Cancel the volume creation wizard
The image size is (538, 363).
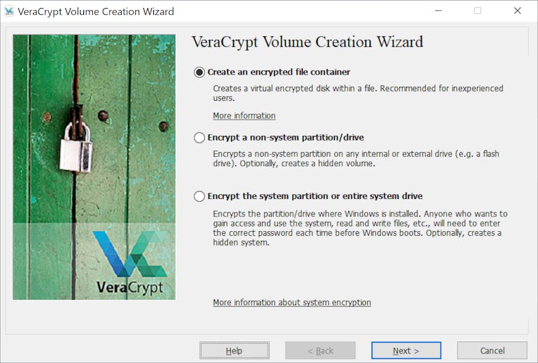(x=492, y=351)
